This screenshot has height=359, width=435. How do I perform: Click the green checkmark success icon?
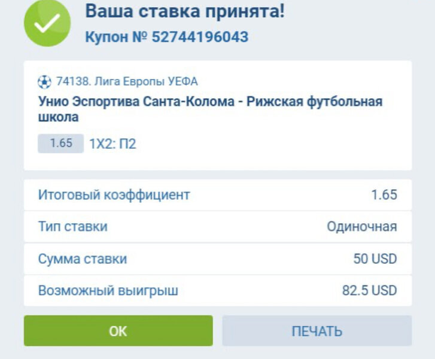(47, 23)
